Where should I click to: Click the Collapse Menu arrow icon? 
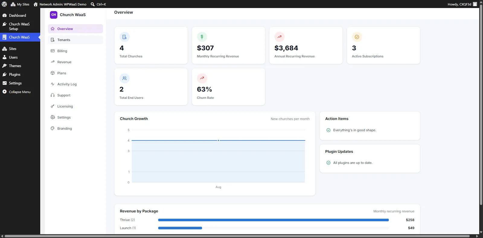coord(5,92)
